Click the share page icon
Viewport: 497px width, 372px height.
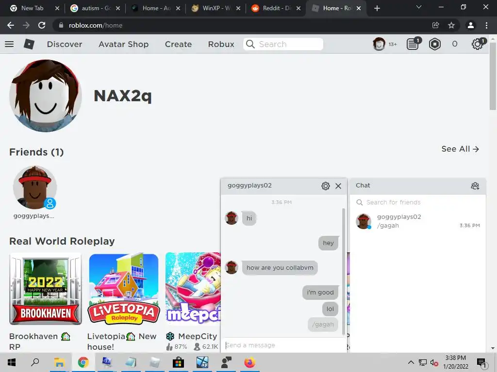click(436, 25)
